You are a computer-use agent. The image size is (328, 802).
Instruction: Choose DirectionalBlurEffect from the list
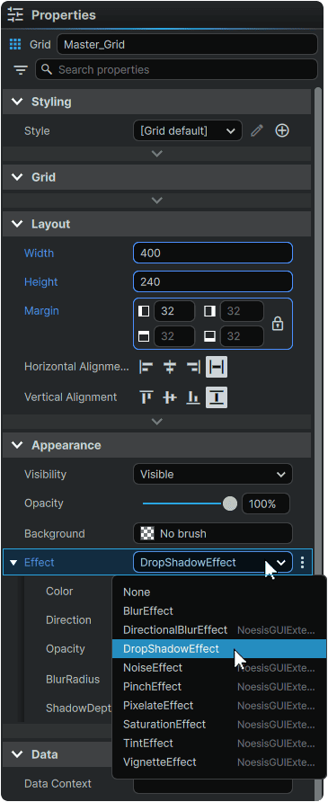click(219, 630)
